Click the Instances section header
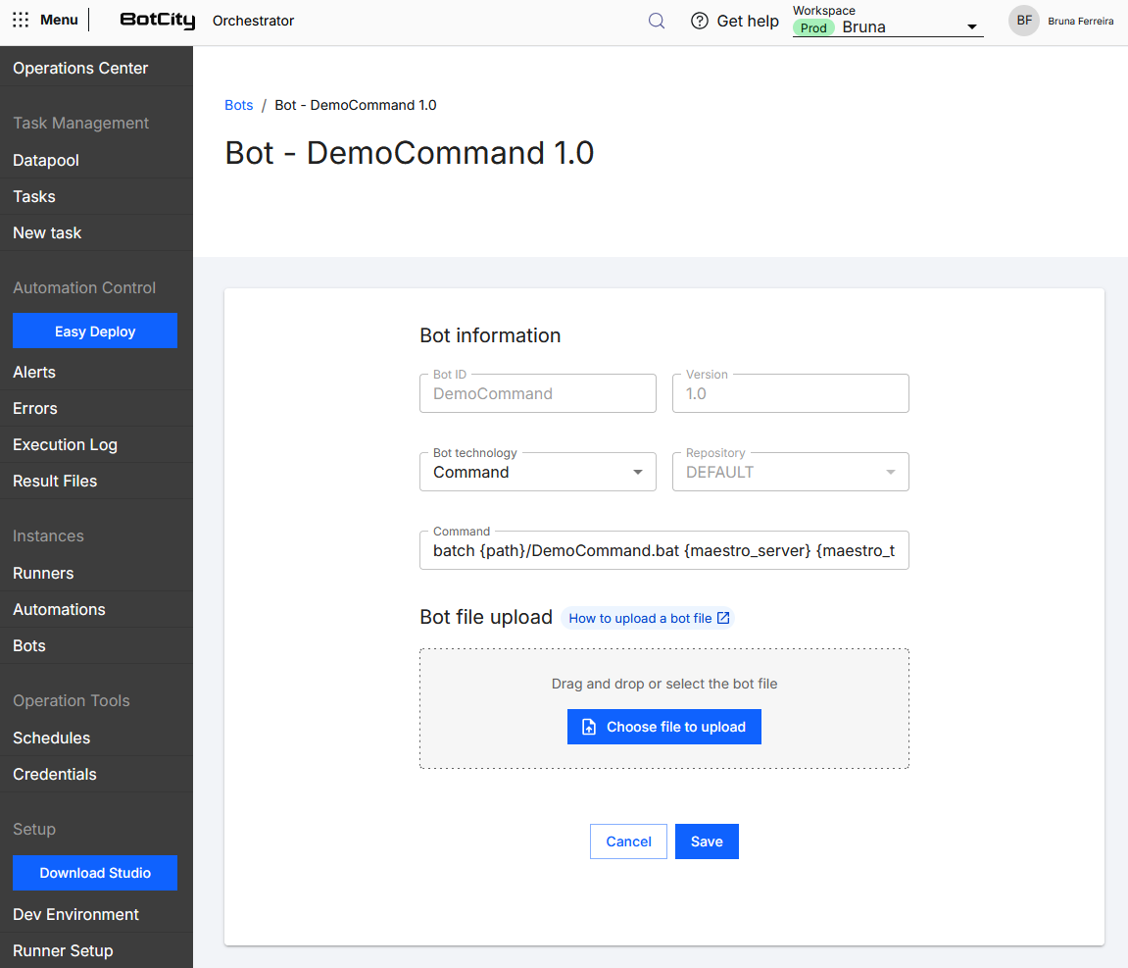Viewport: 1128px width, 968px height. tap(48, 536)
